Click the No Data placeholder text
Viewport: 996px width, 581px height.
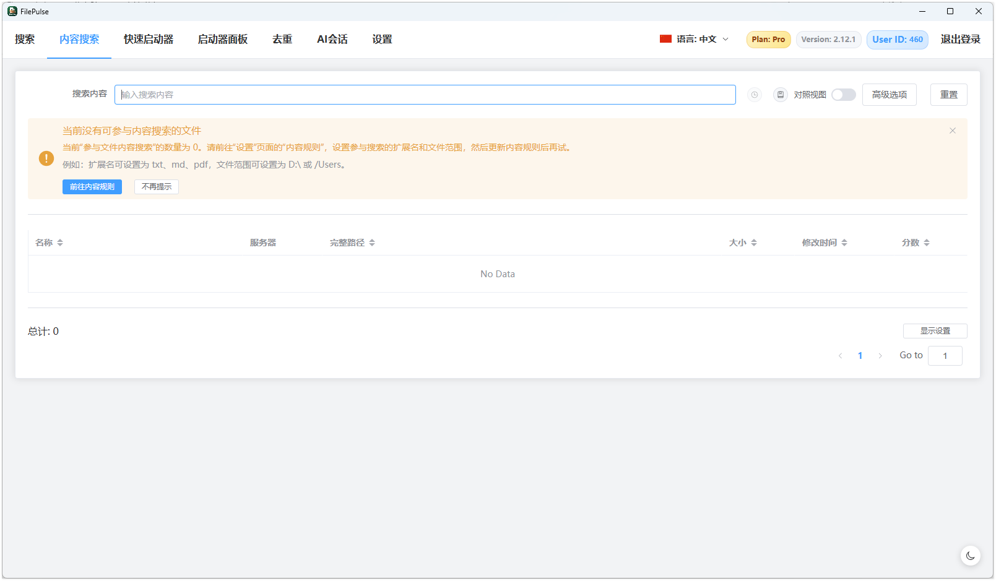tap(498, 274)
